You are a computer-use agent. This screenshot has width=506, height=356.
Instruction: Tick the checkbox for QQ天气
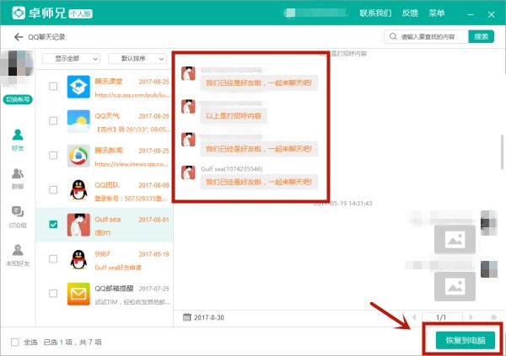[53, 121]
